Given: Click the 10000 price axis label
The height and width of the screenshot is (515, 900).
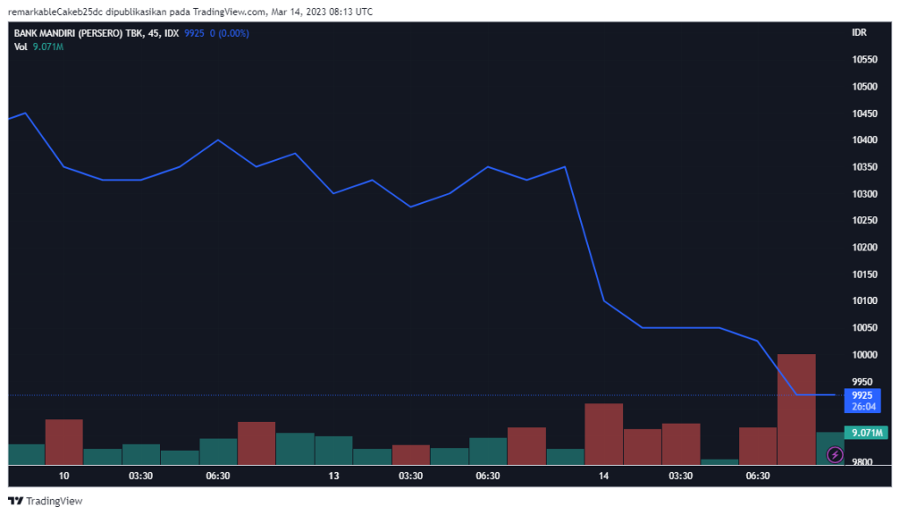Looking at the screenshot, I should 865,355.
